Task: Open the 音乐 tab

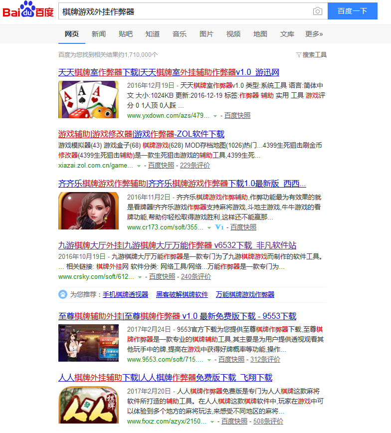Action: [x=180, y=34]
